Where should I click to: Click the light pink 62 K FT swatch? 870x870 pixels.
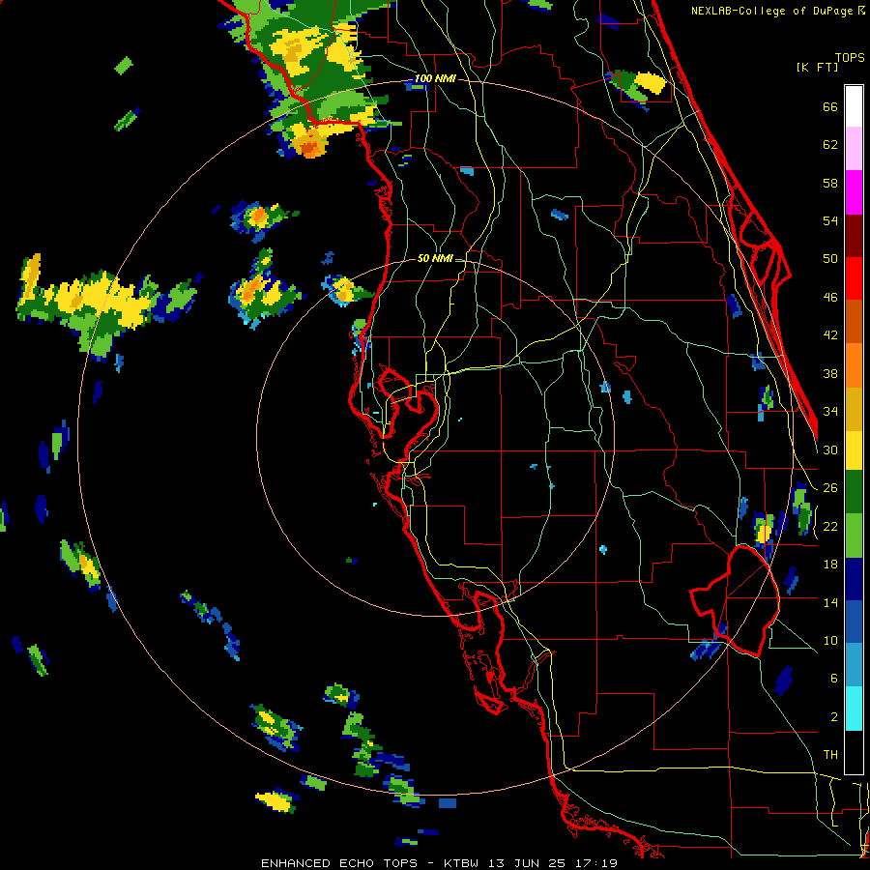click(854, 149)
